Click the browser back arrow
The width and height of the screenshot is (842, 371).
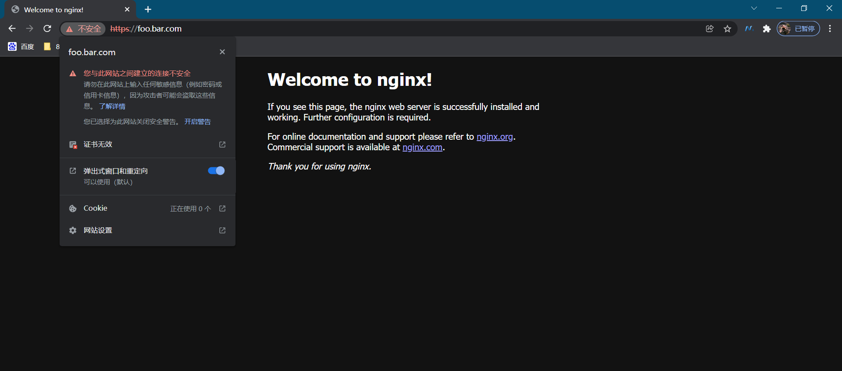(12, 28)
